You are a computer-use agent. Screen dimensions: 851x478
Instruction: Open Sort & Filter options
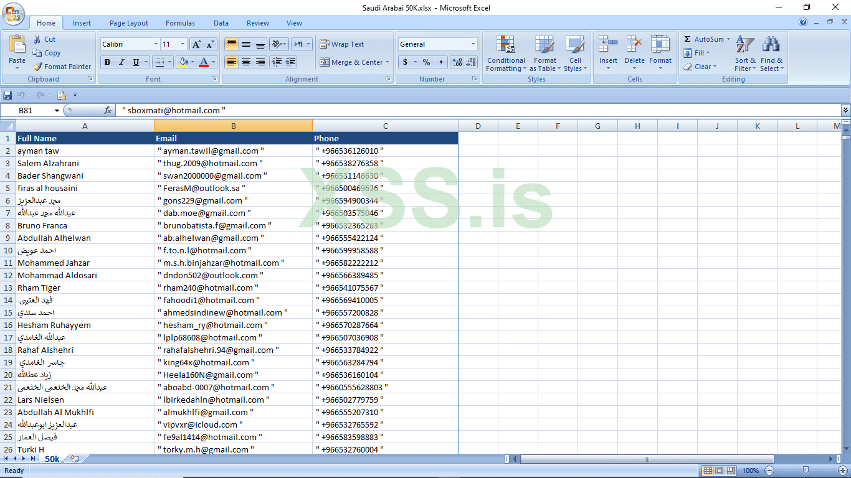745,54
